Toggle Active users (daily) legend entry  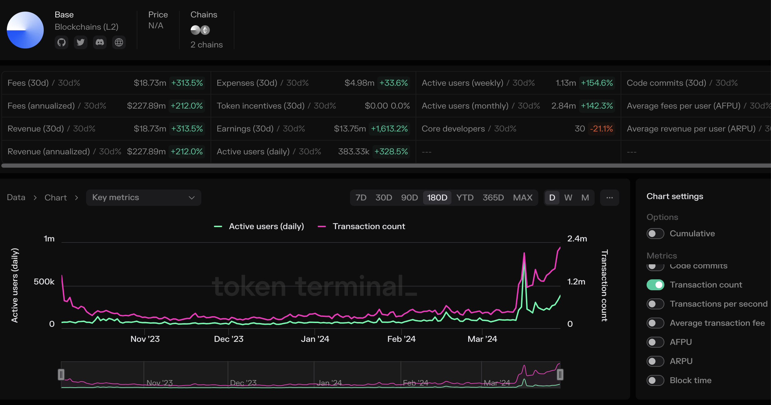pos(259,226)
